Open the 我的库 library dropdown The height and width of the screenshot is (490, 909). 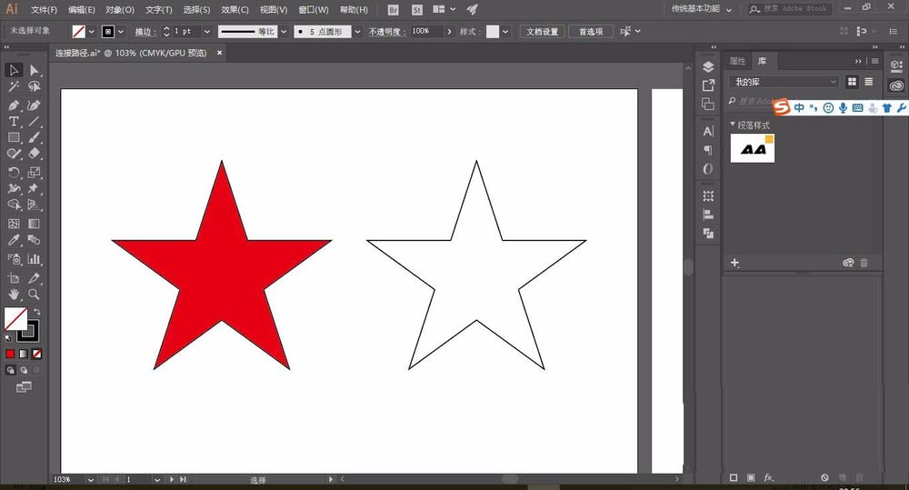pyautogui.click(x=784, y=82)
